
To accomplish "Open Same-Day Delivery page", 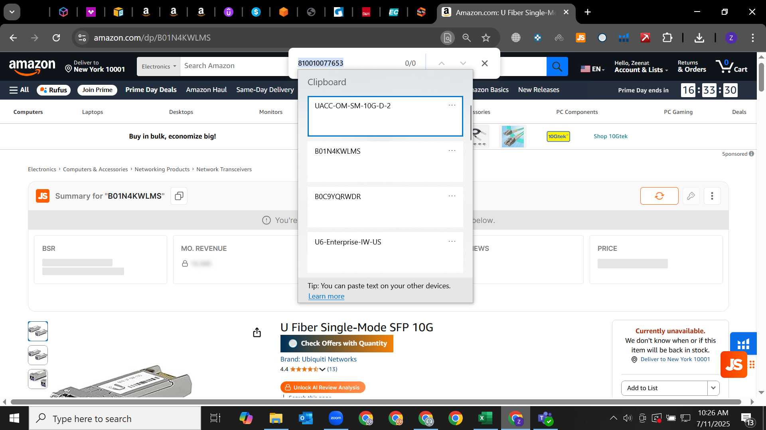I will click(x=265, y=90).
